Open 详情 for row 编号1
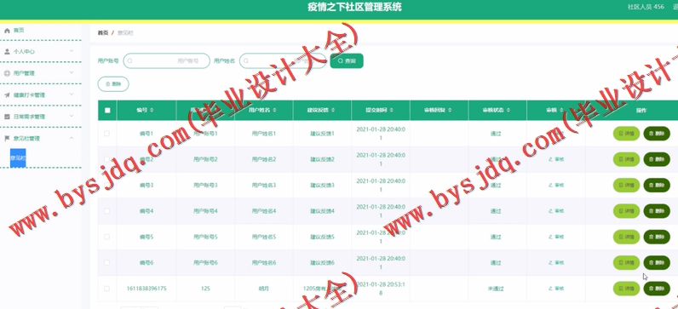Screen dimensions: 678x309 [627, 134]
